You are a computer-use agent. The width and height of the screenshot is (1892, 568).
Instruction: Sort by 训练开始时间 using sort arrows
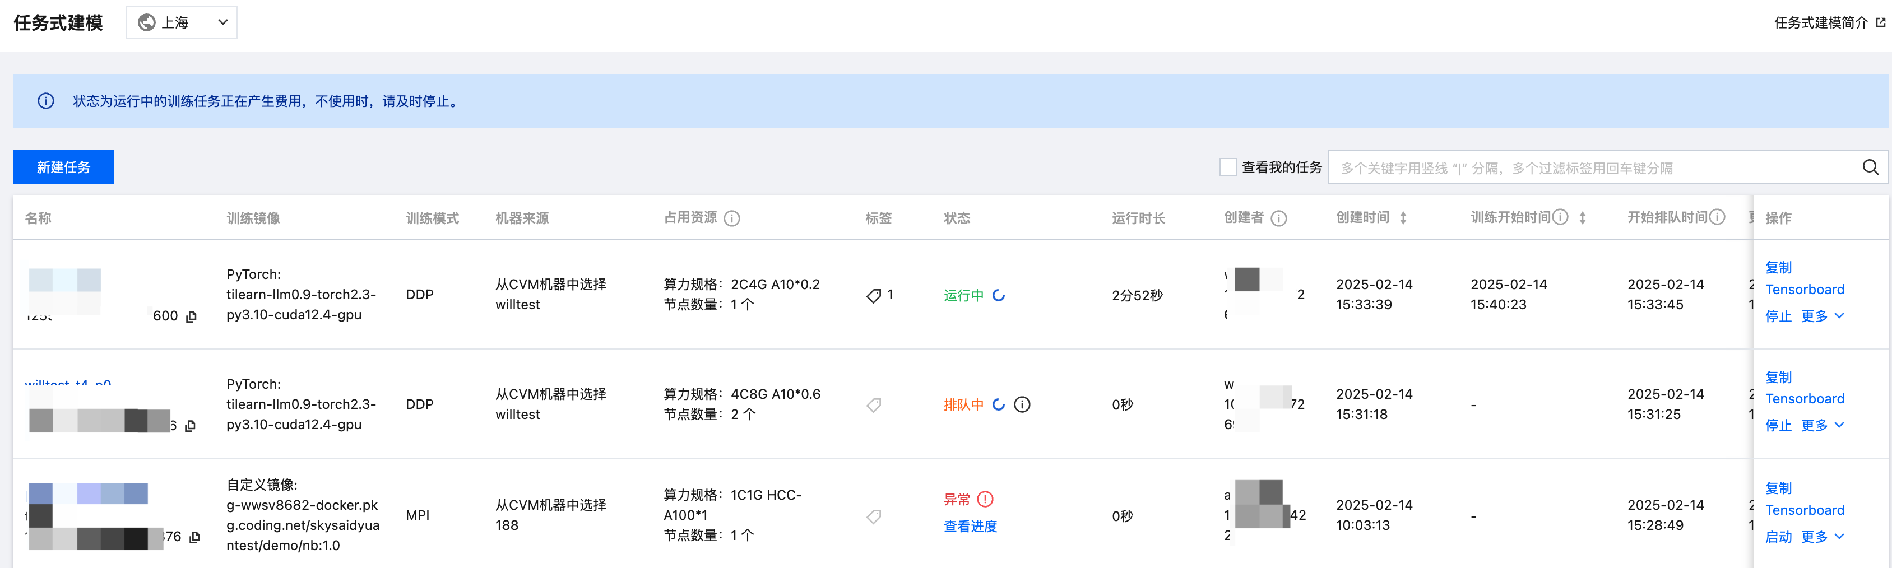pyautogui.click(x=1582, y=218)
